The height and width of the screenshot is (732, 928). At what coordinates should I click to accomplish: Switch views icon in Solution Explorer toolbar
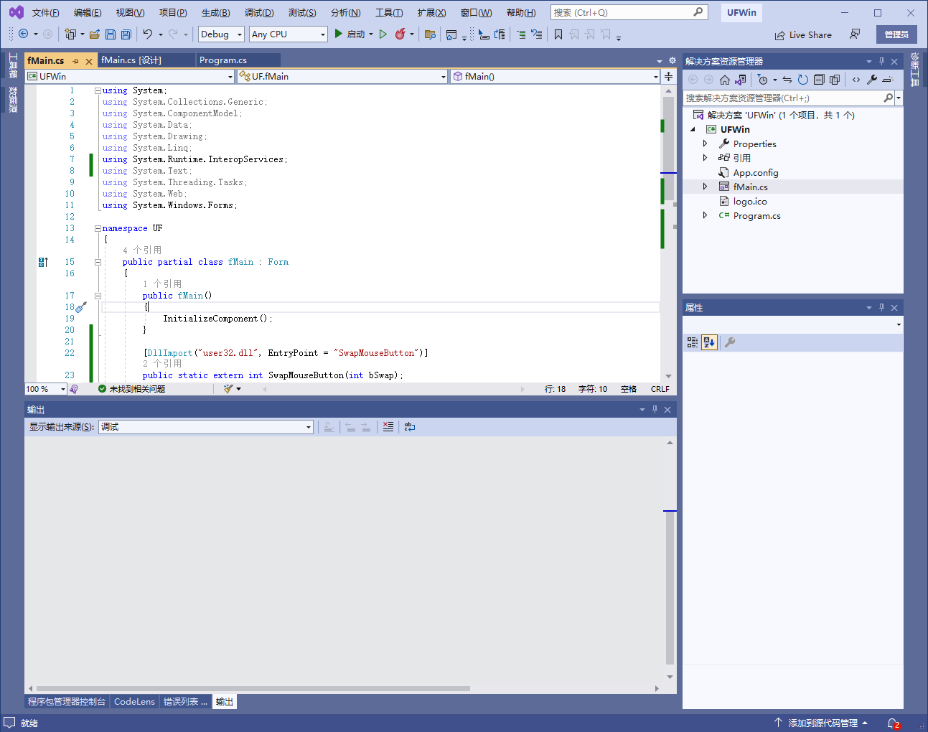(741, 80)
